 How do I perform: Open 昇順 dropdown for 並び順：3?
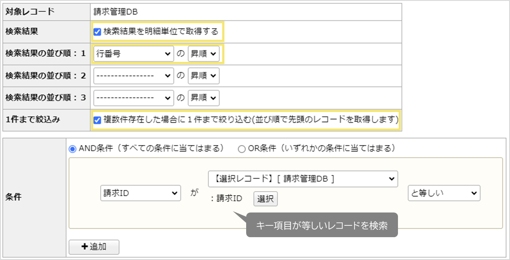click(203, 98)
